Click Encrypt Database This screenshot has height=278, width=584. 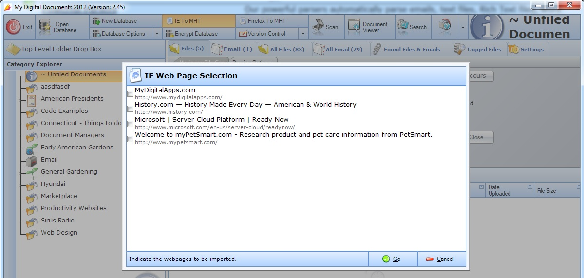pyautogui.click(x=199, y=34)
